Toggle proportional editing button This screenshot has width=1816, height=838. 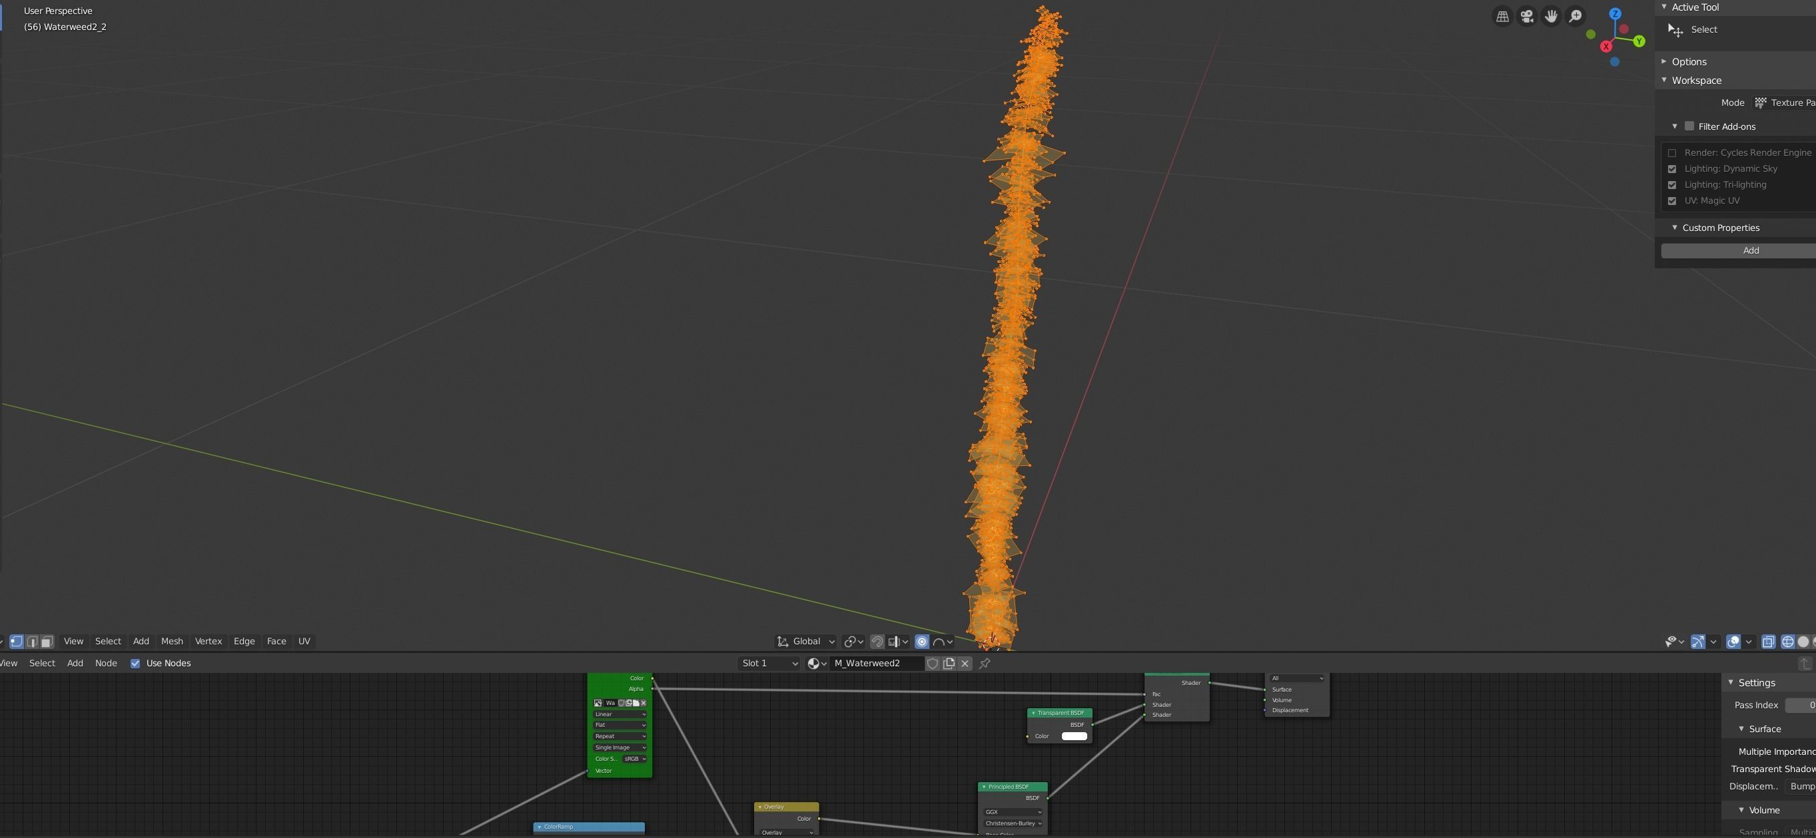[x=921, y=642]
